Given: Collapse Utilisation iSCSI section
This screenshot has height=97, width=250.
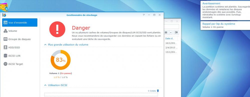Looking at the screenshot, I should [x=45, y=85].
